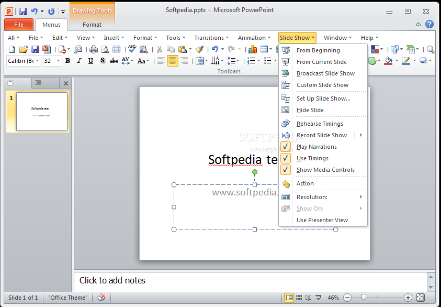
Task: Apply text Shadow formatting
Action: pos(103,61)
